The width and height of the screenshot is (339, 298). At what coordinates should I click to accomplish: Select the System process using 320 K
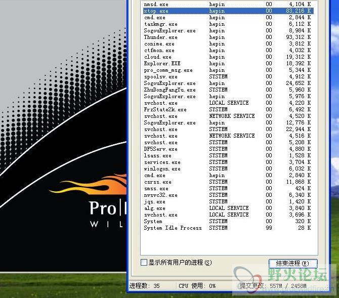228,221
